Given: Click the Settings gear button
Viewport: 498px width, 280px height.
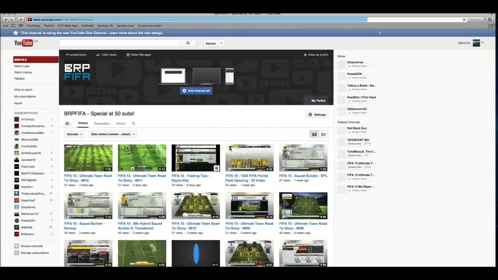Looking at the screenshot, I should click(x=317, y=115).
